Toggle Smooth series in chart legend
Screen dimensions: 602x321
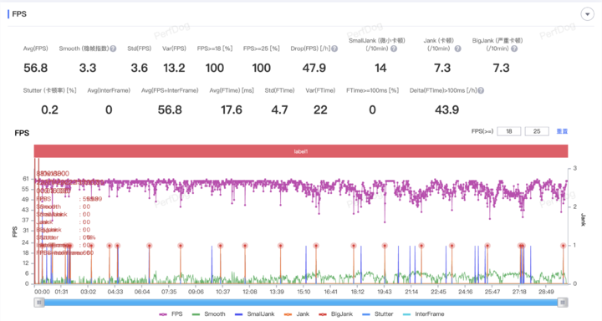[x=208, y=314]
